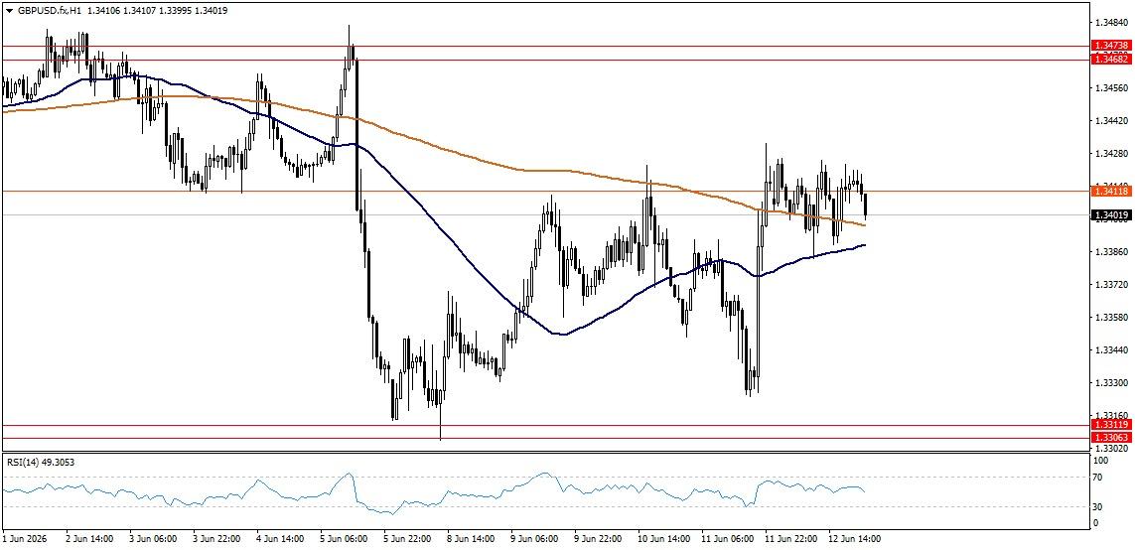Click the 1.34840 price axis value
Image resolution: width=1135 pixels, height=550 pixels.
click(x=1112, y=23)
